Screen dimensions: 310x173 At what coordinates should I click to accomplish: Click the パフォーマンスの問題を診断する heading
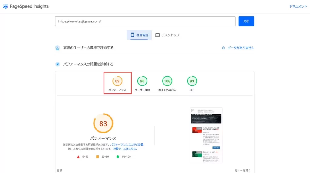pos(88,64)
